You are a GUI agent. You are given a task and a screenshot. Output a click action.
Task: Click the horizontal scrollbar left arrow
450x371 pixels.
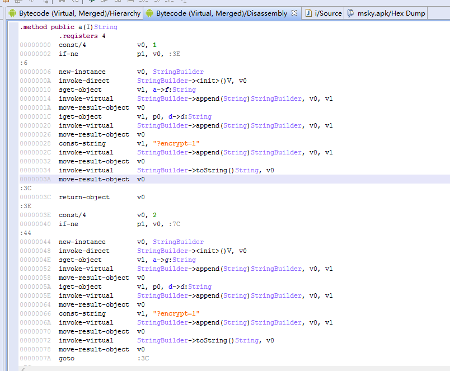tap(23, 369)
